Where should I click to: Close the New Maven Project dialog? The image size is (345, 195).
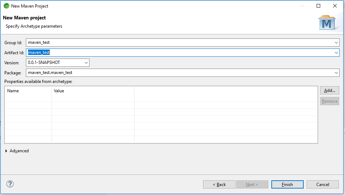pos(335,6)
